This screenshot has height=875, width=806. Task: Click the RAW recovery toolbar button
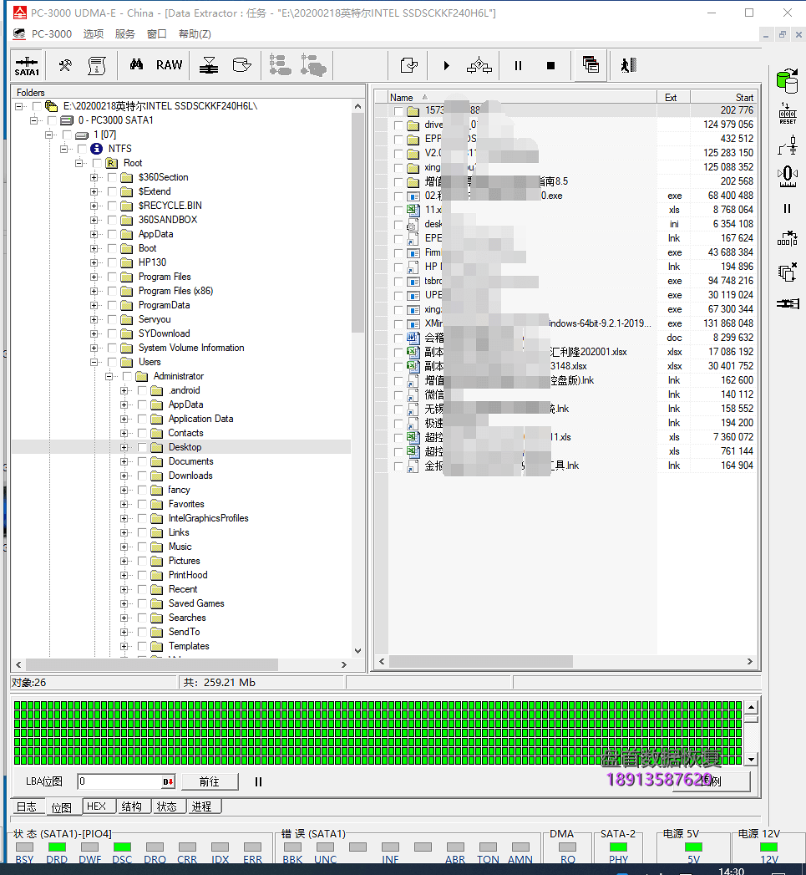click(169, 65)
